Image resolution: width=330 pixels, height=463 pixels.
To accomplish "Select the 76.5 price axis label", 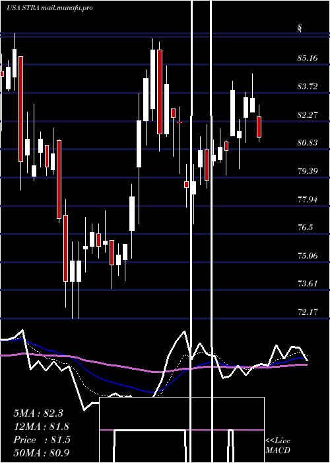I will (305, 228).
